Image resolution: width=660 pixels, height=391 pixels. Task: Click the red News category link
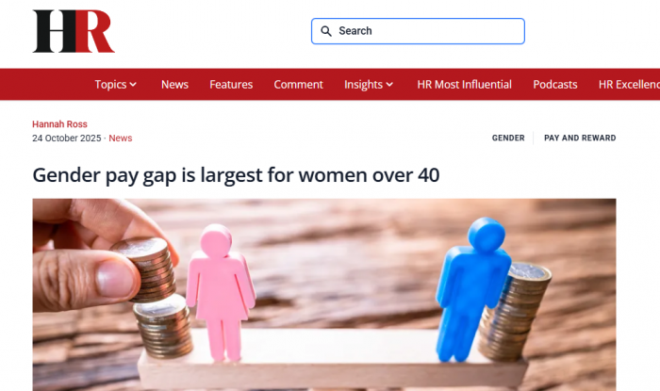point(121,138)
